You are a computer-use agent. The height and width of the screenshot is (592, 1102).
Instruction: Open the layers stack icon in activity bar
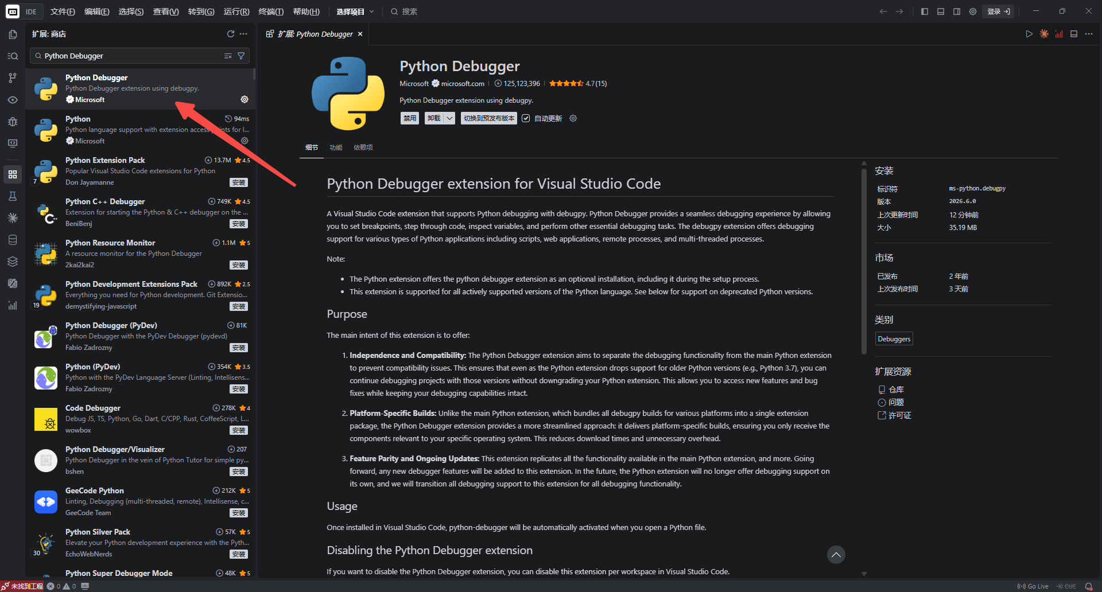click(13, 262)
